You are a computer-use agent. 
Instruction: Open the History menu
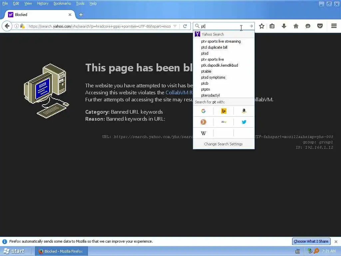coord(43,3)
